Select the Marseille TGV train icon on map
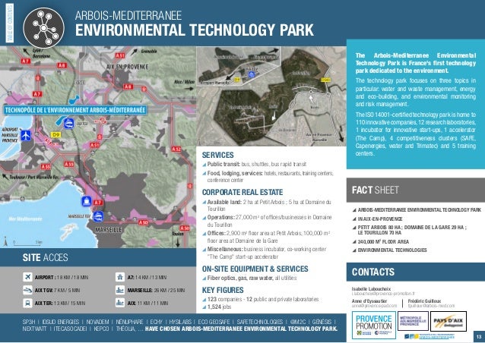 [x=98, y=216]
